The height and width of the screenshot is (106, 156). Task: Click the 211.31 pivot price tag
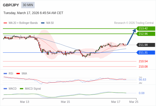point(146,52)
